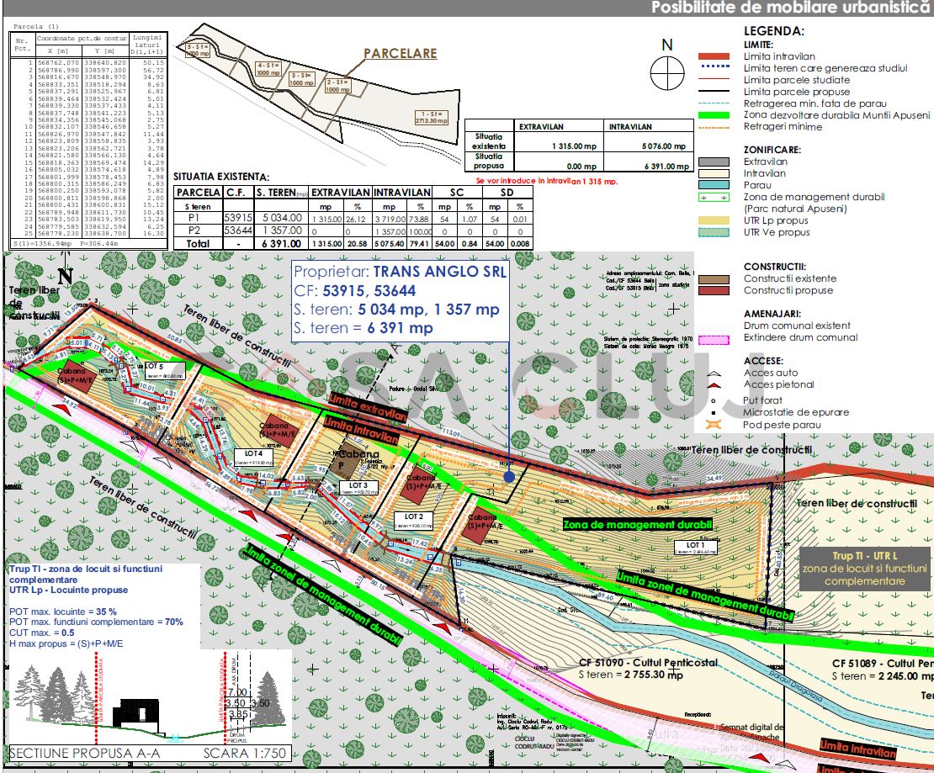Click the Posibilitate de mobilare urbanistica title
Image resolution: width=934 pixels, height=773 pixels.
pos(789,8)
